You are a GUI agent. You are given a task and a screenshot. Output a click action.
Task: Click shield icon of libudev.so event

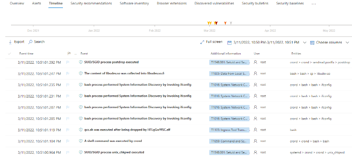point(81,73)
